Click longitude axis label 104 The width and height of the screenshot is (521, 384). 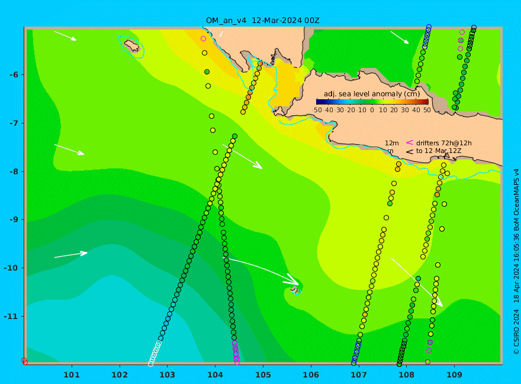click(x=215, y=375)
